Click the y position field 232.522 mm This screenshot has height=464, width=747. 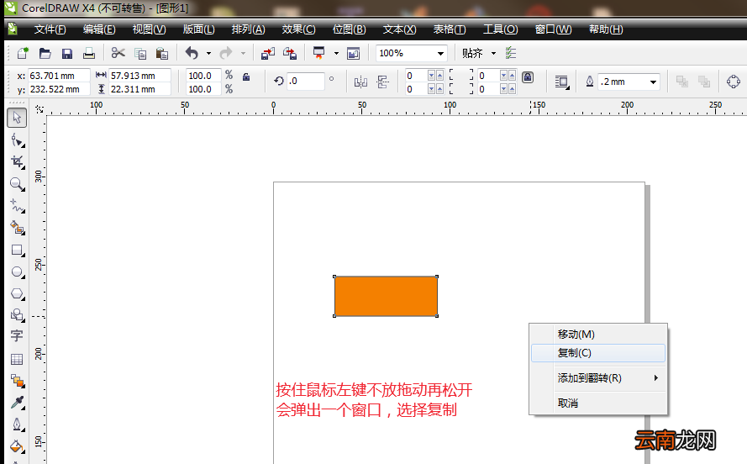(x=59, y=89)
